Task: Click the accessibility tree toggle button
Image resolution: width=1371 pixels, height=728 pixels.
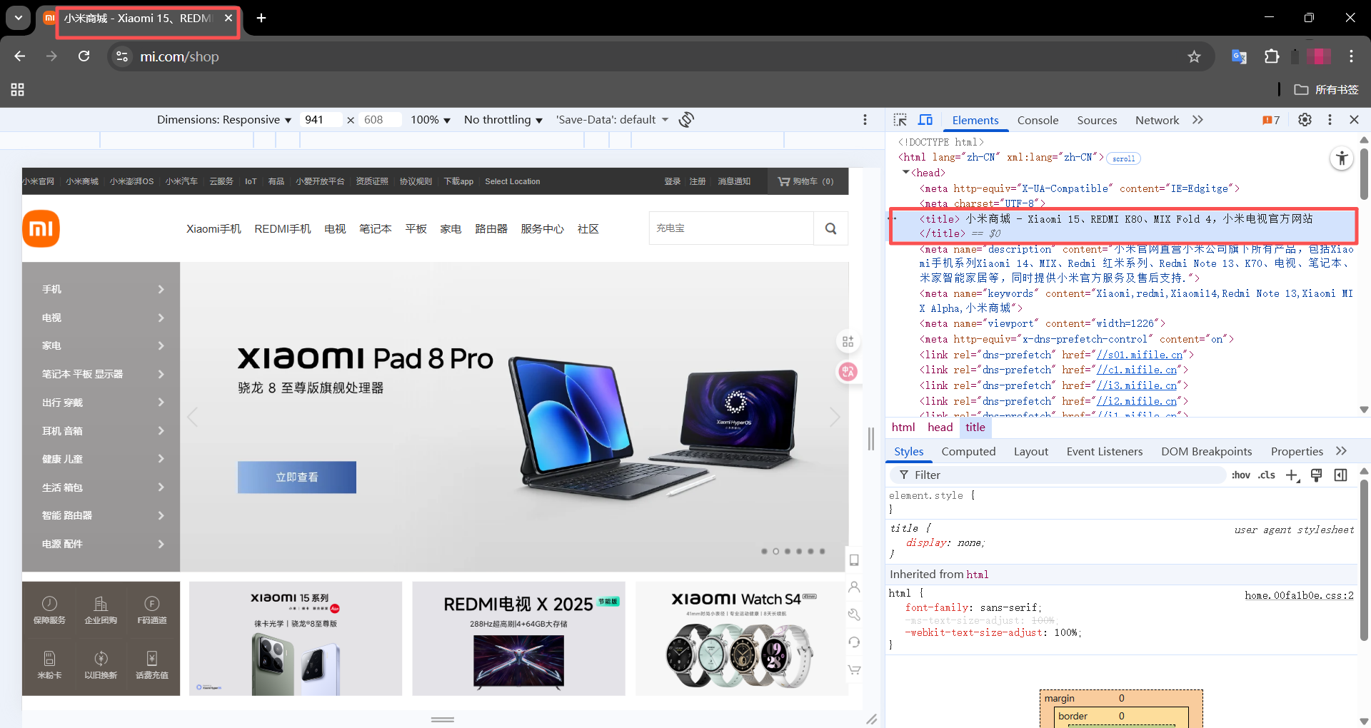Action: coord(1342,158)
